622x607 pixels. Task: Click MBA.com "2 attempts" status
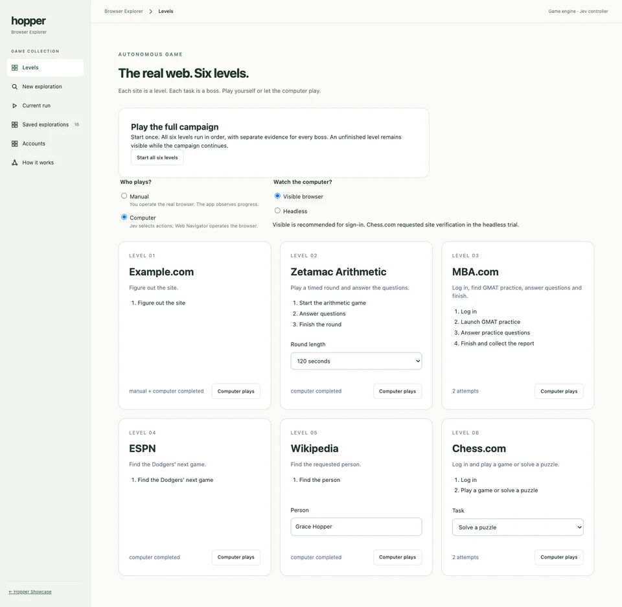click(465, 391)
